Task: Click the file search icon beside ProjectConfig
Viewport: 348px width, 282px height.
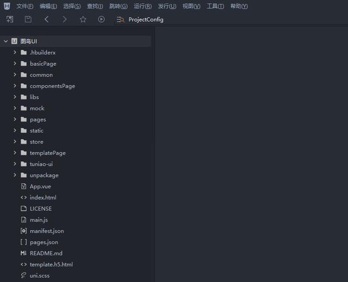Action: (x=120, y=20)
